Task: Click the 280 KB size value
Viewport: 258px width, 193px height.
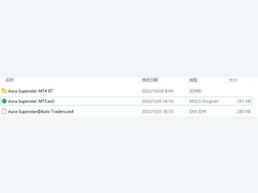Action: click(244, 112)
